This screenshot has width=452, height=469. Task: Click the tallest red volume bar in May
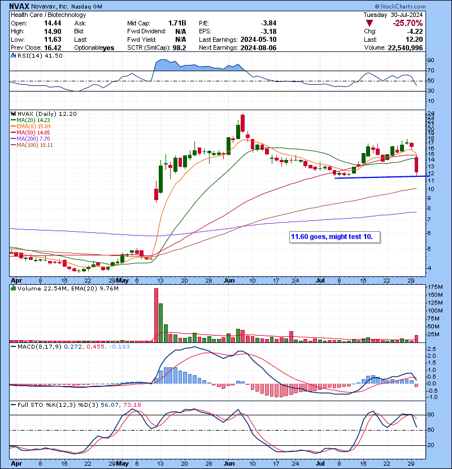pos(156,315)
